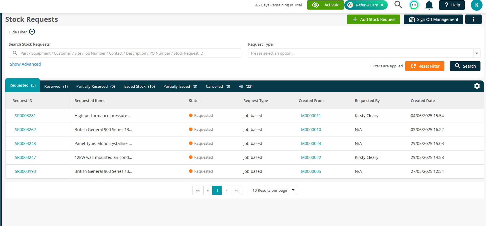Viewport: 486px width, 226px height.
Task: Open stock request SR0003248
Action: 25,144
